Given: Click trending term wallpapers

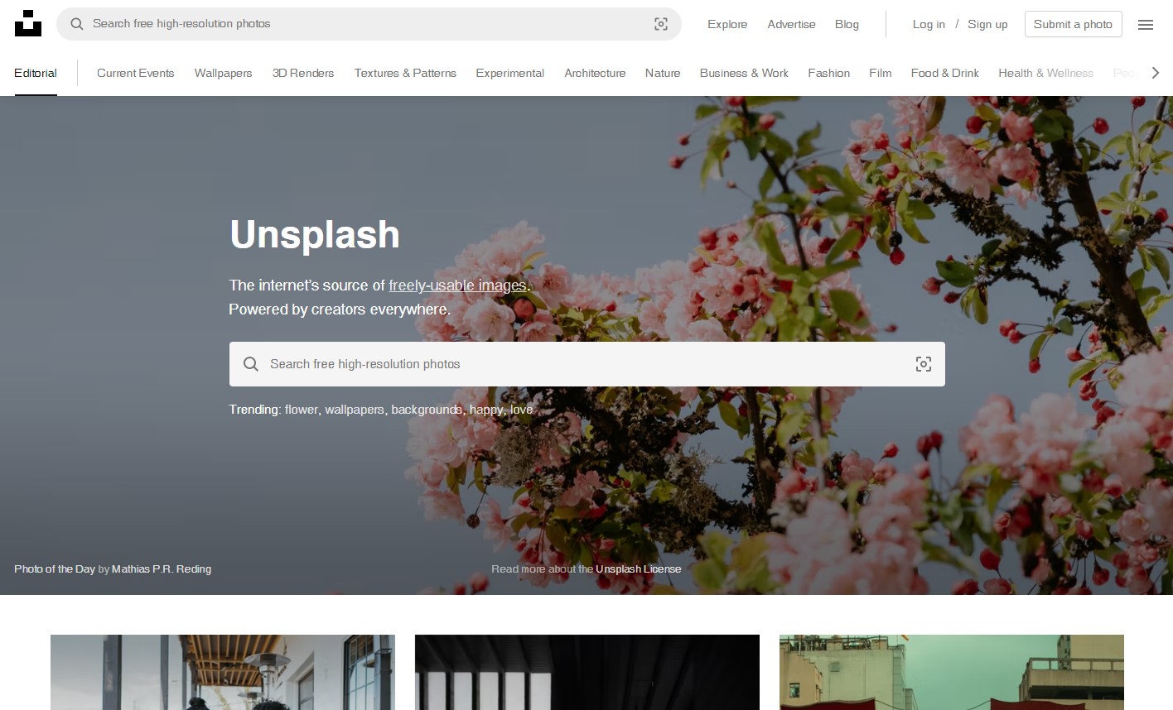Looking at the screenshot, I should point(355,410).
